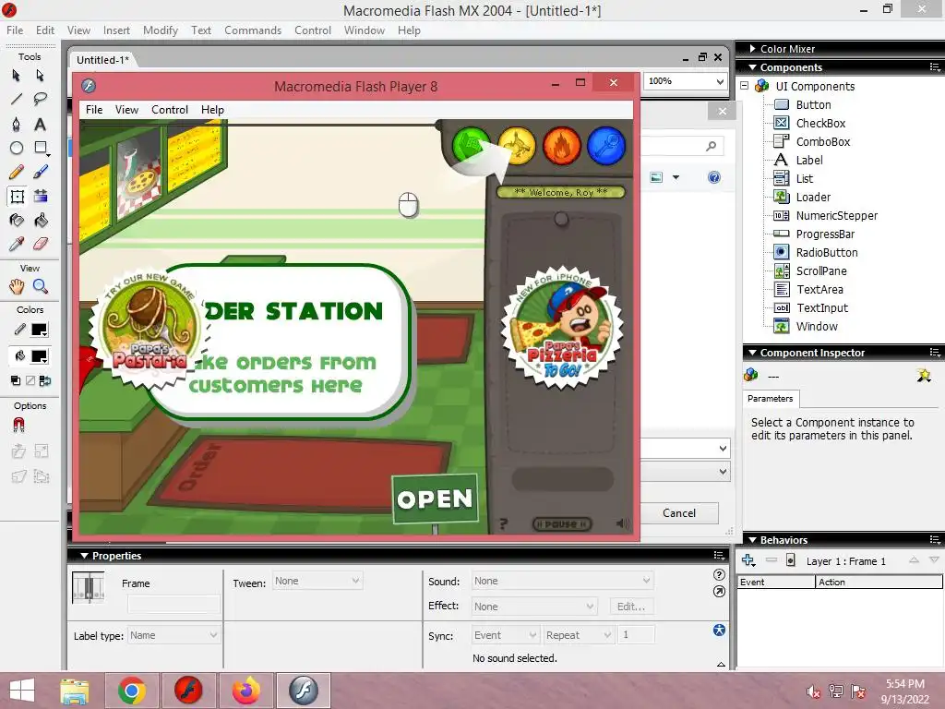
Task: Click the Add Behavior plus button
Action: point(748,560)
